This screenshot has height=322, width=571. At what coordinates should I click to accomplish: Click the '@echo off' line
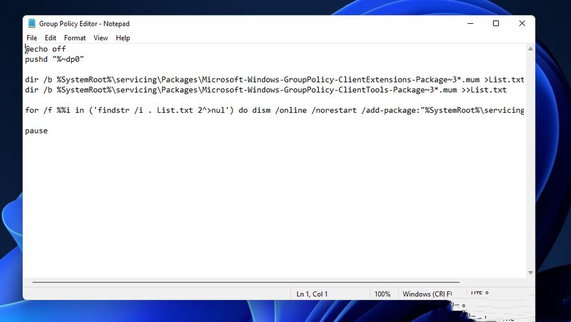coord(46,49)
